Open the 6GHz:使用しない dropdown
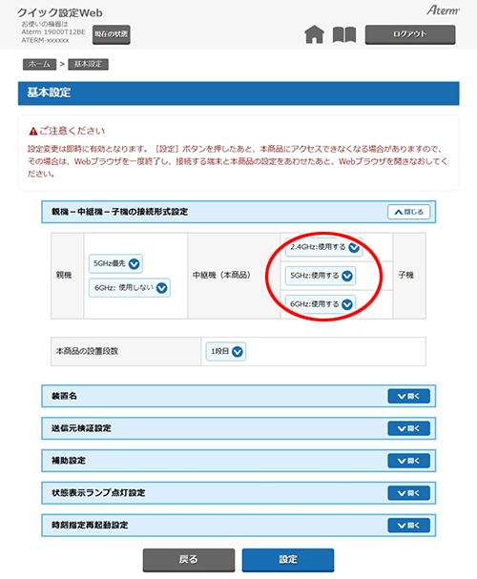 (x=130, y=288)
